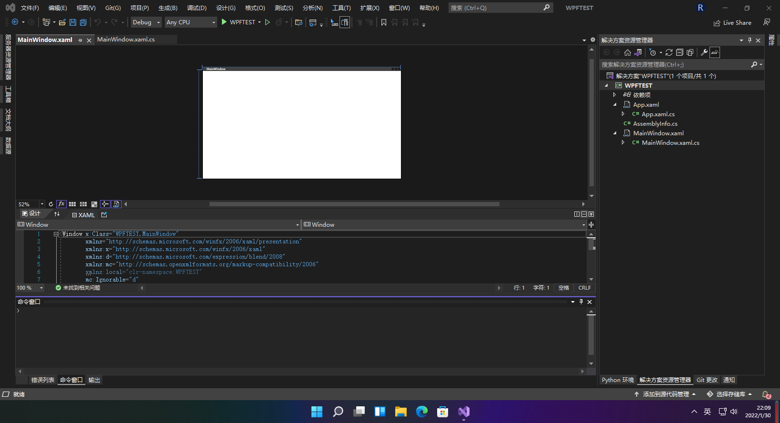Click the bookmark toggle icon in toolbar

384,22
